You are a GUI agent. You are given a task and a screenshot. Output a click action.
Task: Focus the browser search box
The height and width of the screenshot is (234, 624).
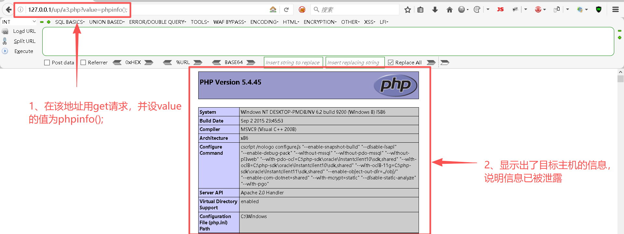coord(355,10)
